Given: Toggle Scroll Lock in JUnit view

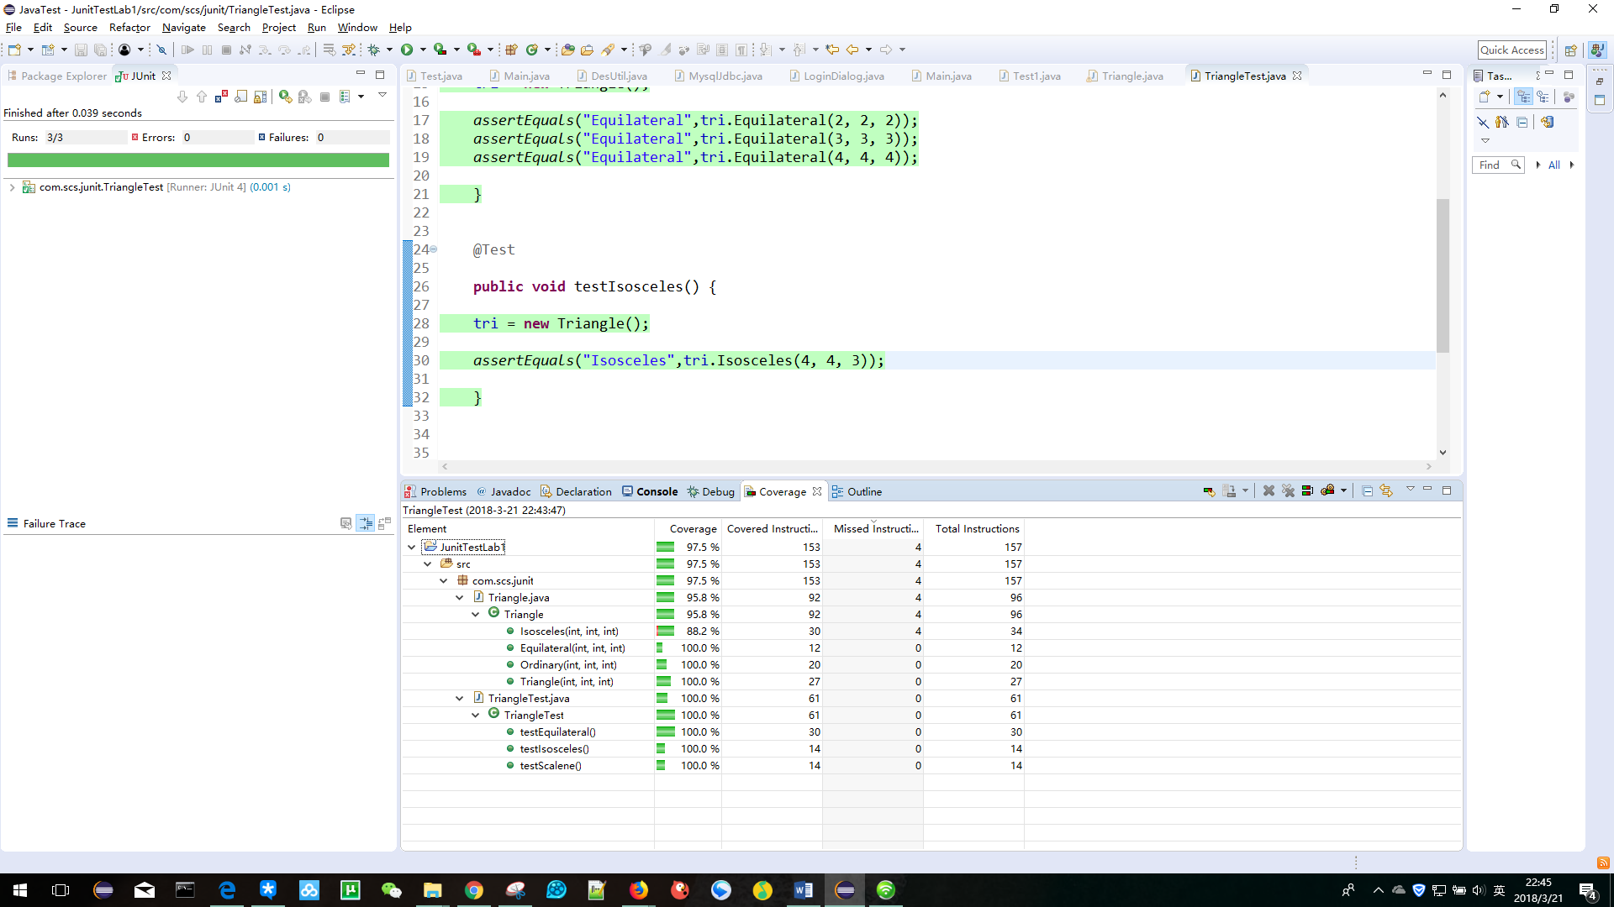Looking at the screenshot, I should pos(261,97).
